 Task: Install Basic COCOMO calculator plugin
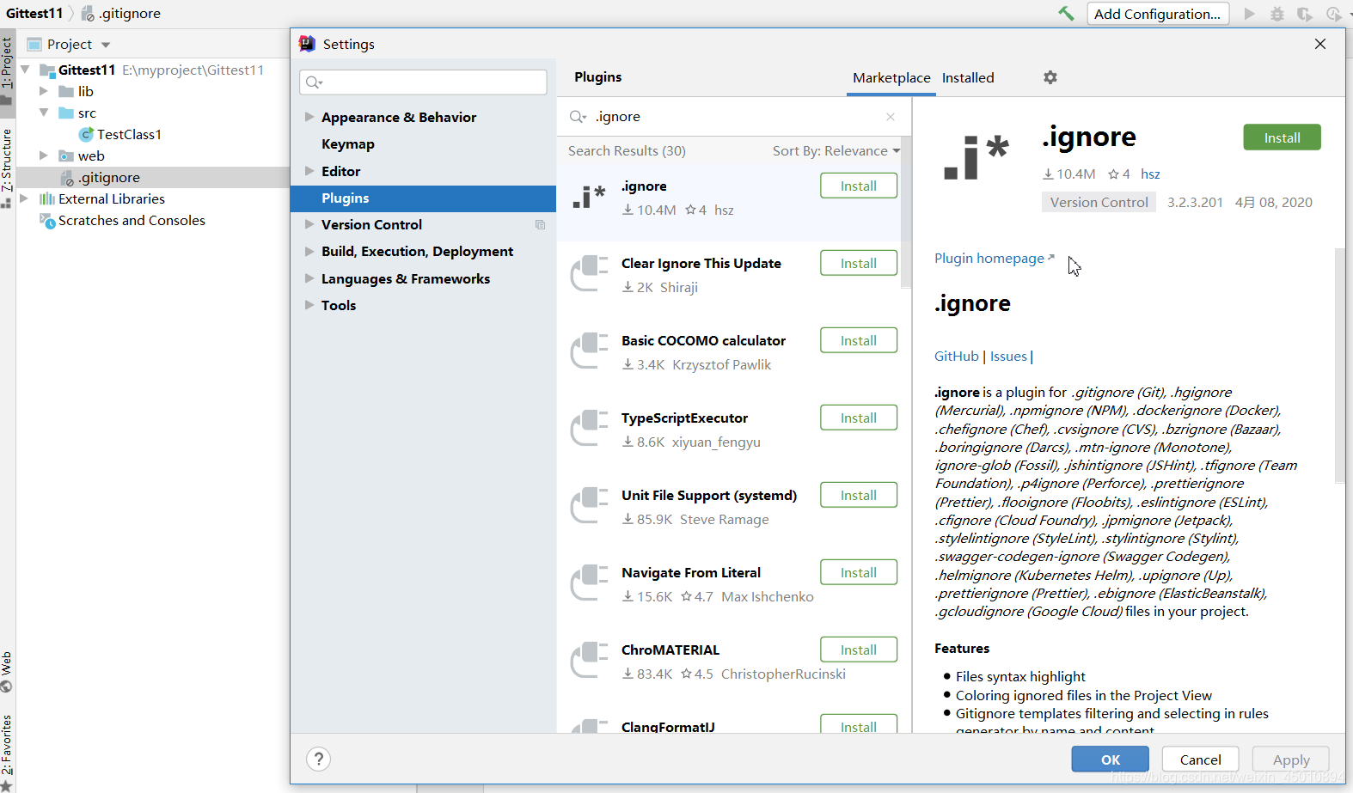pyautogui.click(x=859, y=340)
